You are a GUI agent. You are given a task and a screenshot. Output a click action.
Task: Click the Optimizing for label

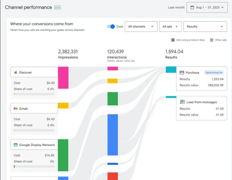click(x=214, y=72)
